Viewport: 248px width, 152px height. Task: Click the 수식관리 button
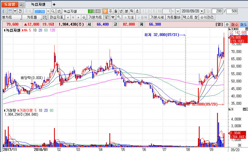(x=207, y=17)
